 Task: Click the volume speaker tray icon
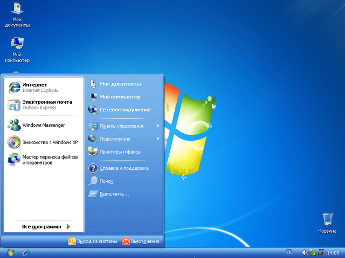tap(305, 252)
